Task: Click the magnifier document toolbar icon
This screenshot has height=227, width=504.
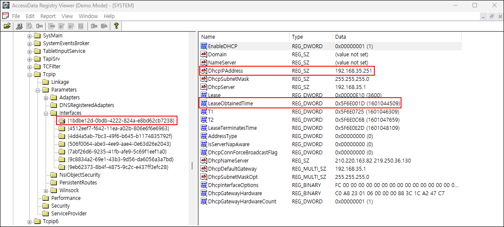Action: (29, 26)
